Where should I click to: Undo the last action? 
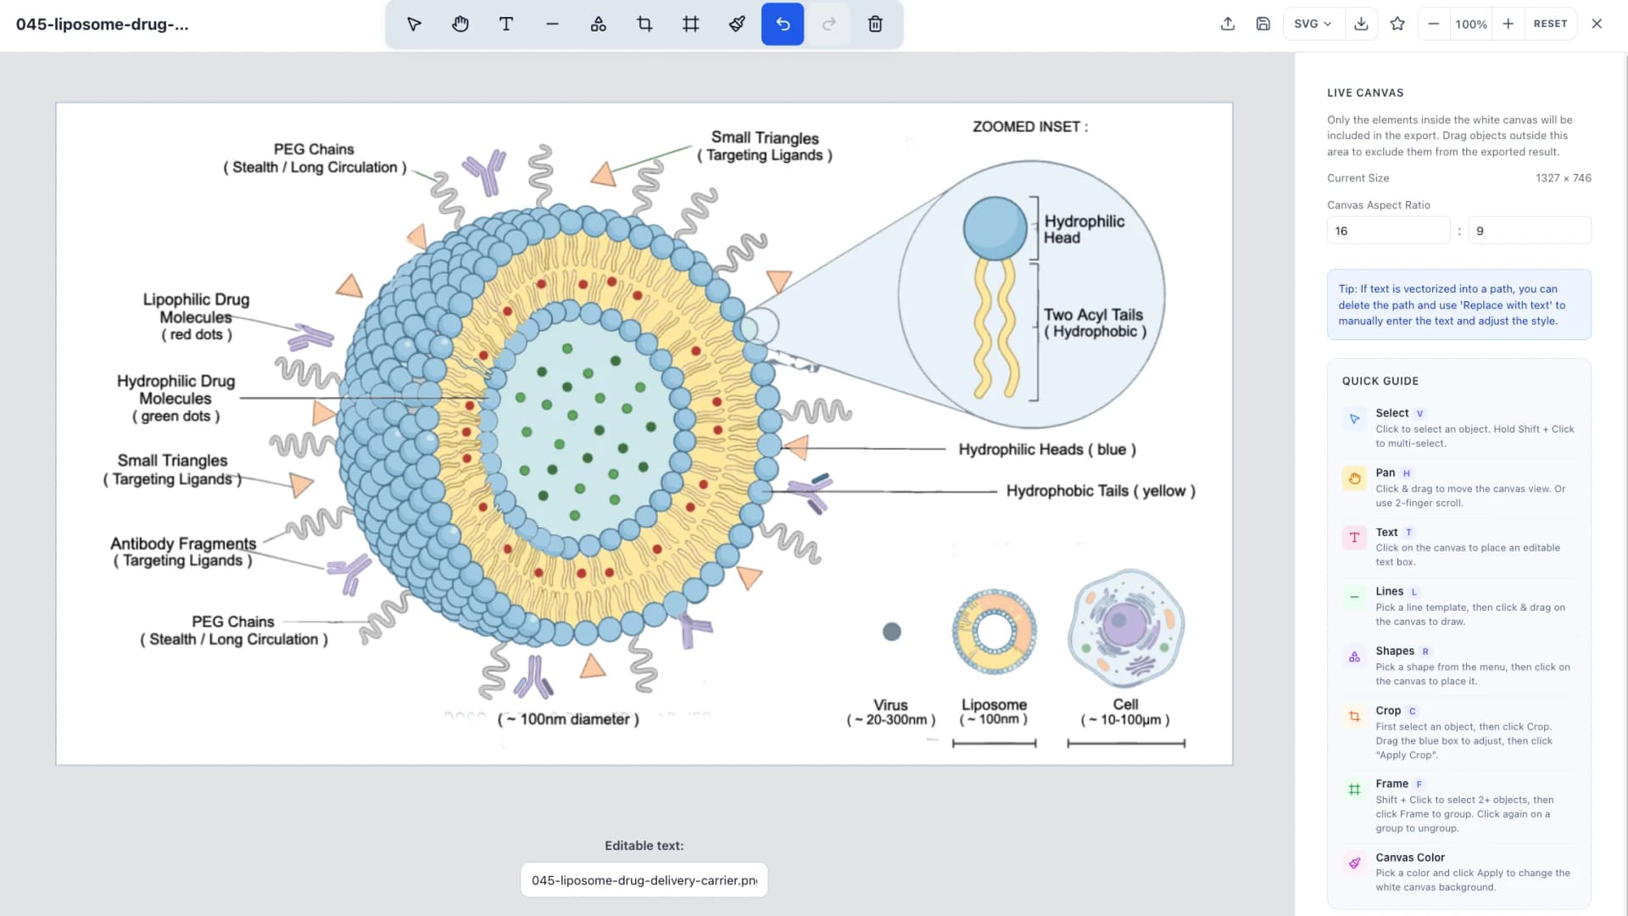pyautogui.click(x=782, y=24)
